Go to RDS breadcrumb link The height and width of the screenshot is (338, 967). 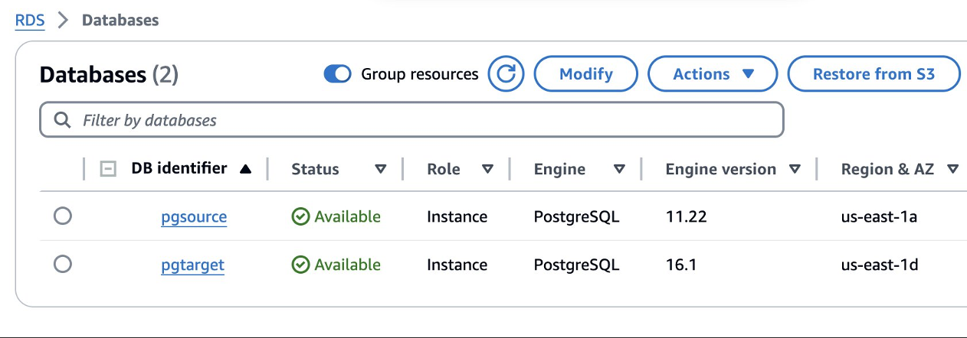tap(30, 21)
